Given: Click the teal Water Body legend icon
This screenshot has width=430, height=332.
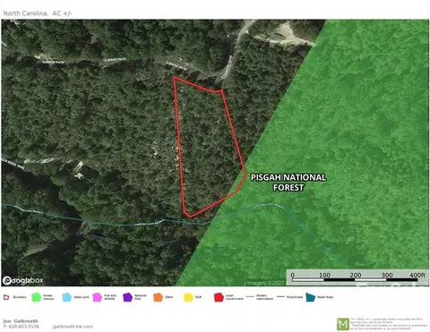Looking at the screenshot, I should [311, 297].
